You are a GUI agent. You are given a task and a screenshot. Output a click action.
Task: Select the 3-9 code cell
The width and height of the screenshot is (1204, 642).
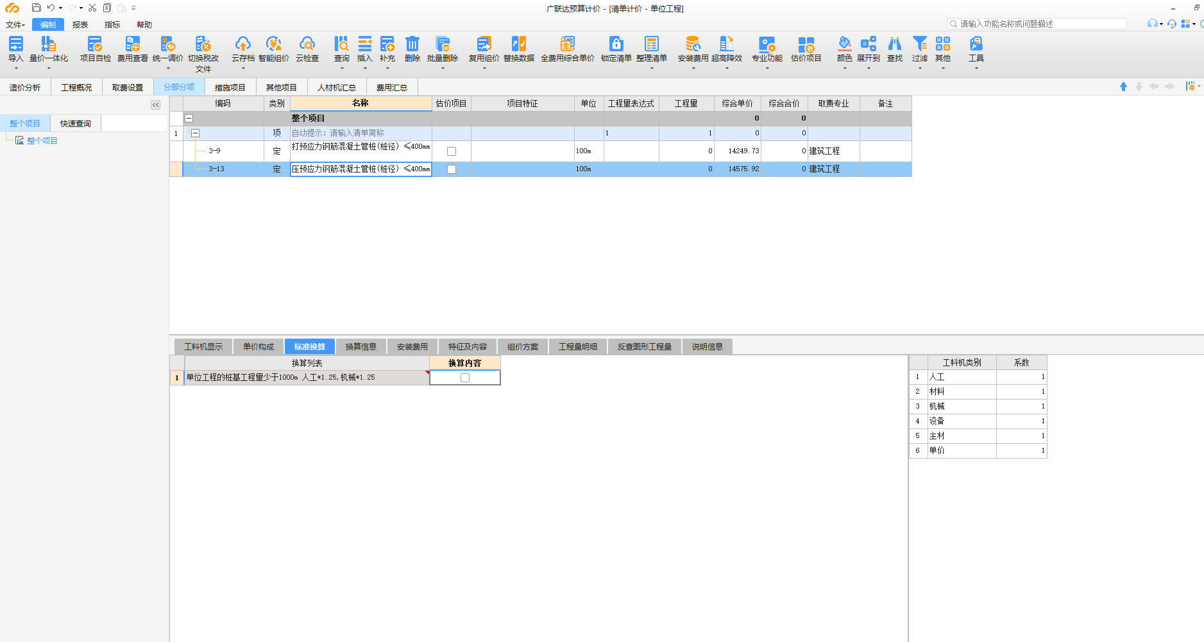[x=223, y=151]
